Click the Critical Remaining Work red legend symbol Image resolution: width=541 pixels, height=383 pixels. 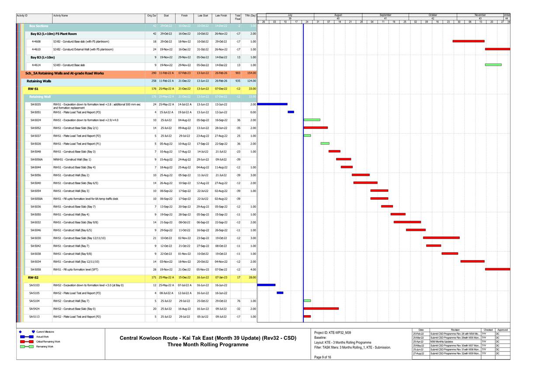coord(27,341)
